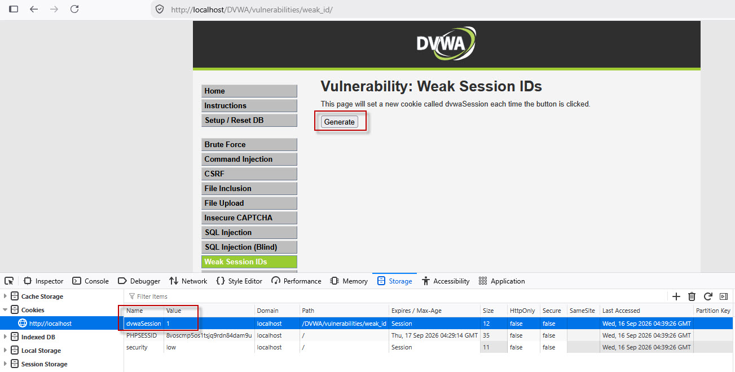Sort by the HttpOnly column header
The width and height of the screenshot is (735, 372).
point(523,311)
